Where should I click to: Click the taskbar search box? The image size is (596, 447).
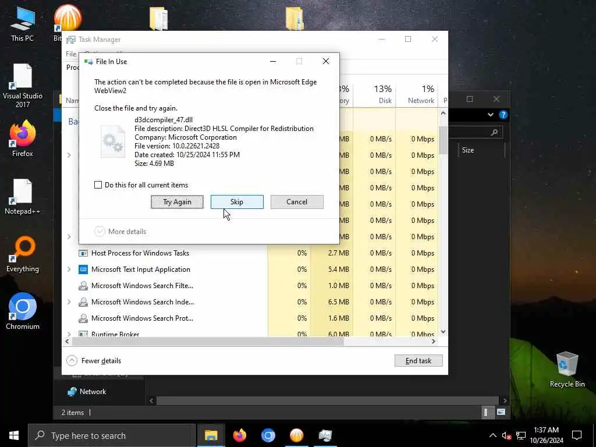112,435
